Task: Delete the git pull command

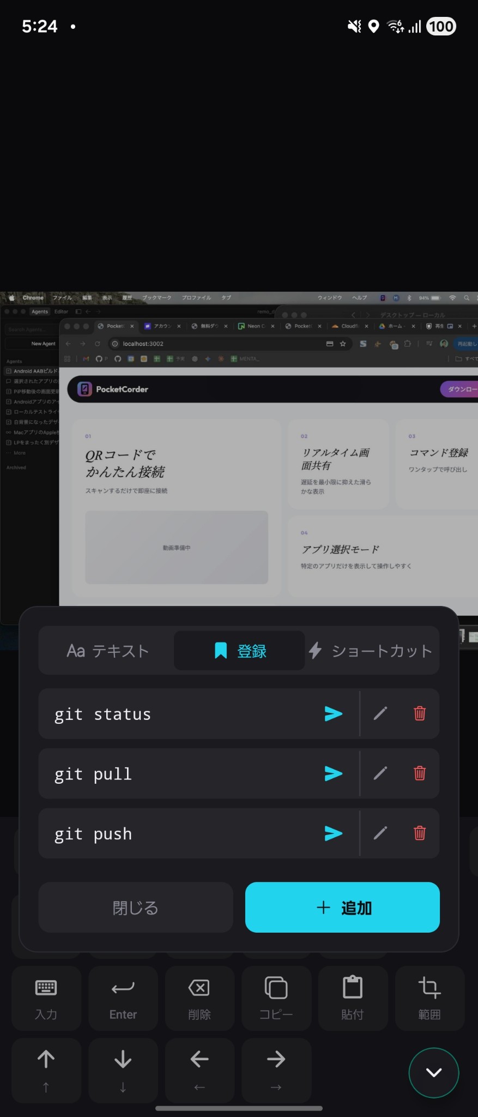Action: tap(420, 773)
